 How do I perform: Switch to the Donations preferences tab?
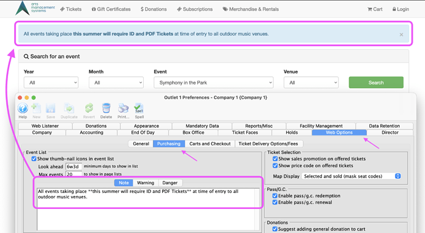[x=96, y=126]
